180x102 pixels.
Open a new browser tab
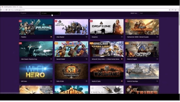click(x=21, y=7)
